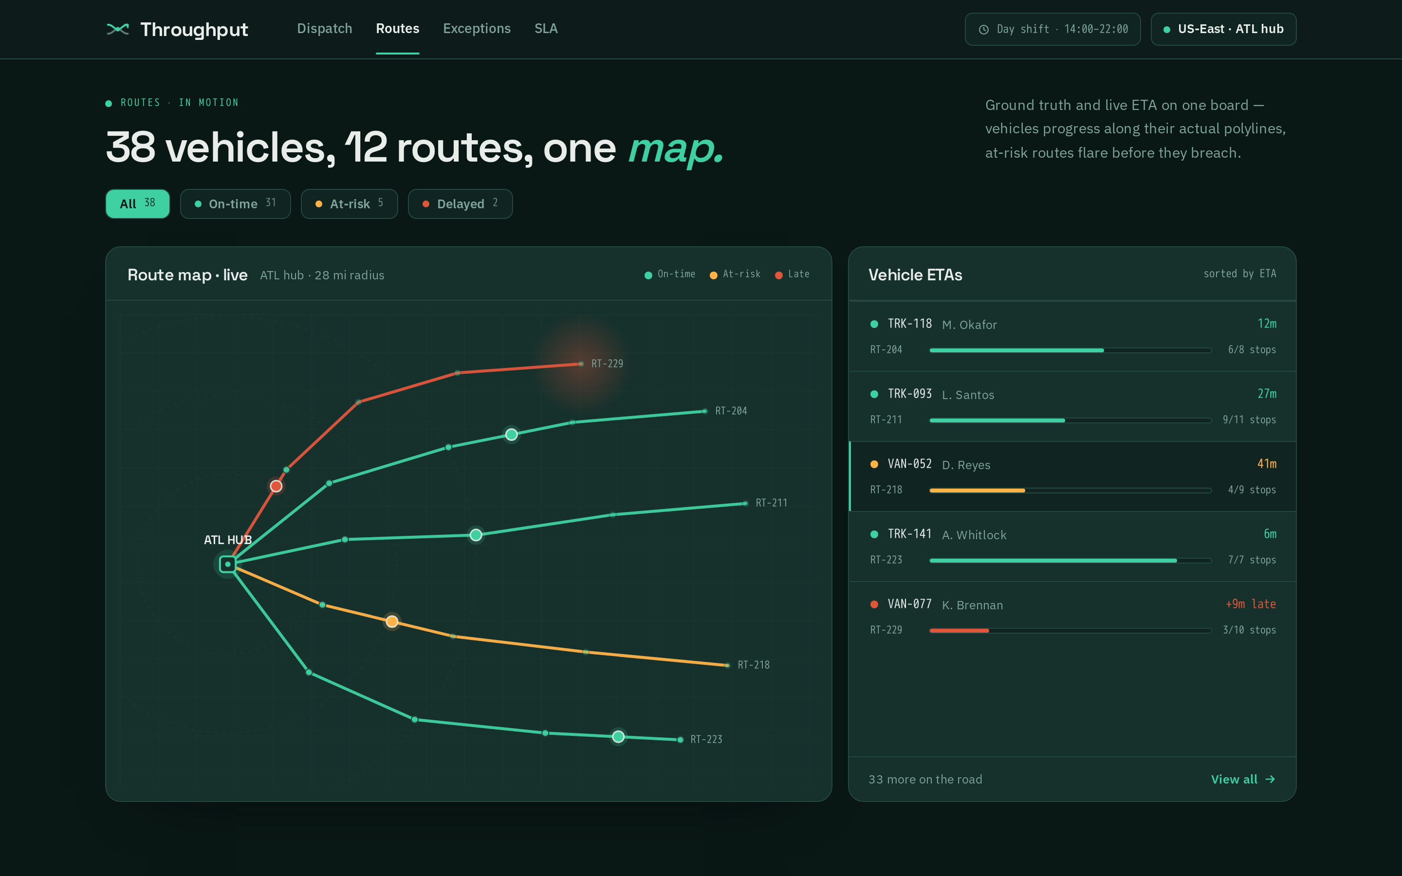Click the Throughput logo icon
The height and width of the screenshot is (876, 1402).
point(118,29)
